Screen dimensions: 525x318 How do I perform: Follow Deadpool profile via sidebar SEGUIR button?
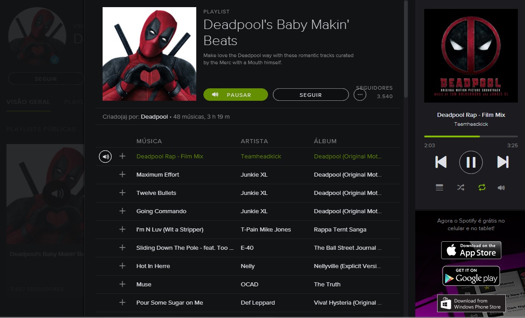[46, 78]
